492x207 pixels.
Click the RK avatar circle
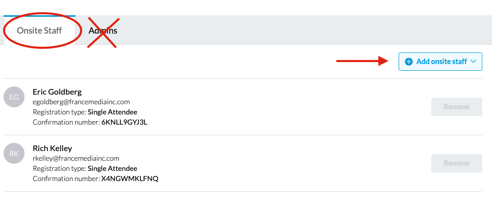pyautogui.click(x=14, y=154)
